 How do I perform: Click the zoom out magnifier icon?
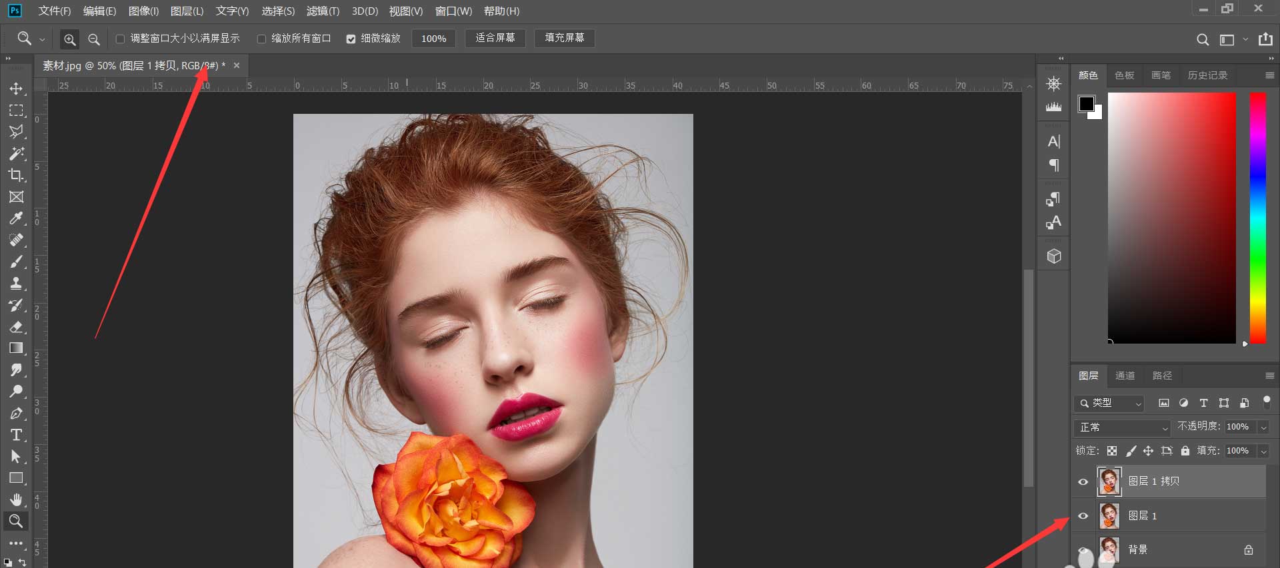[x=94, y=39]
